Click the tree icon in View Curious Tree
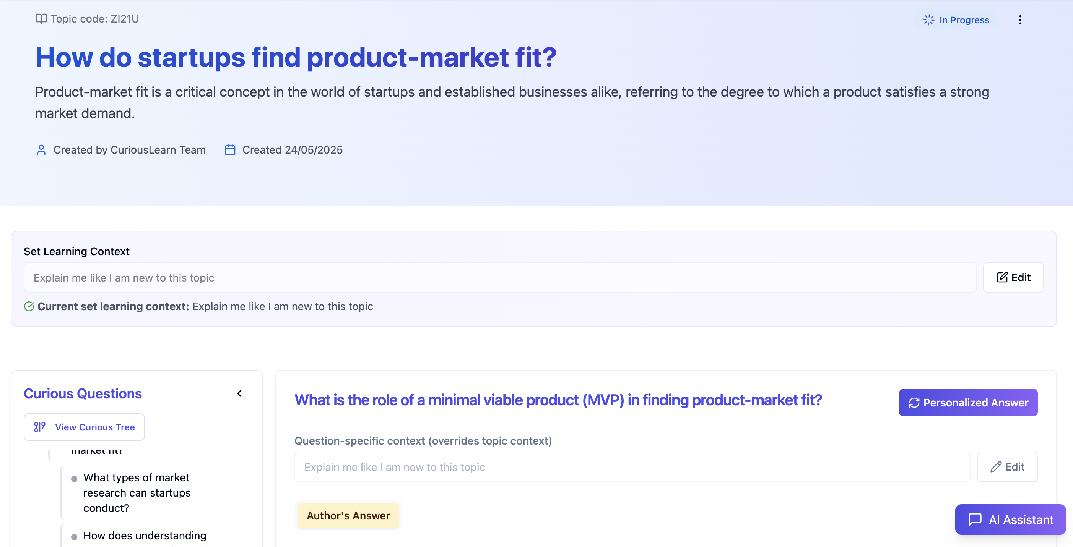 [39, 427]
